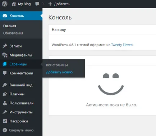
Task: Click the Свернуть меню button
Action: click(21, 130)
